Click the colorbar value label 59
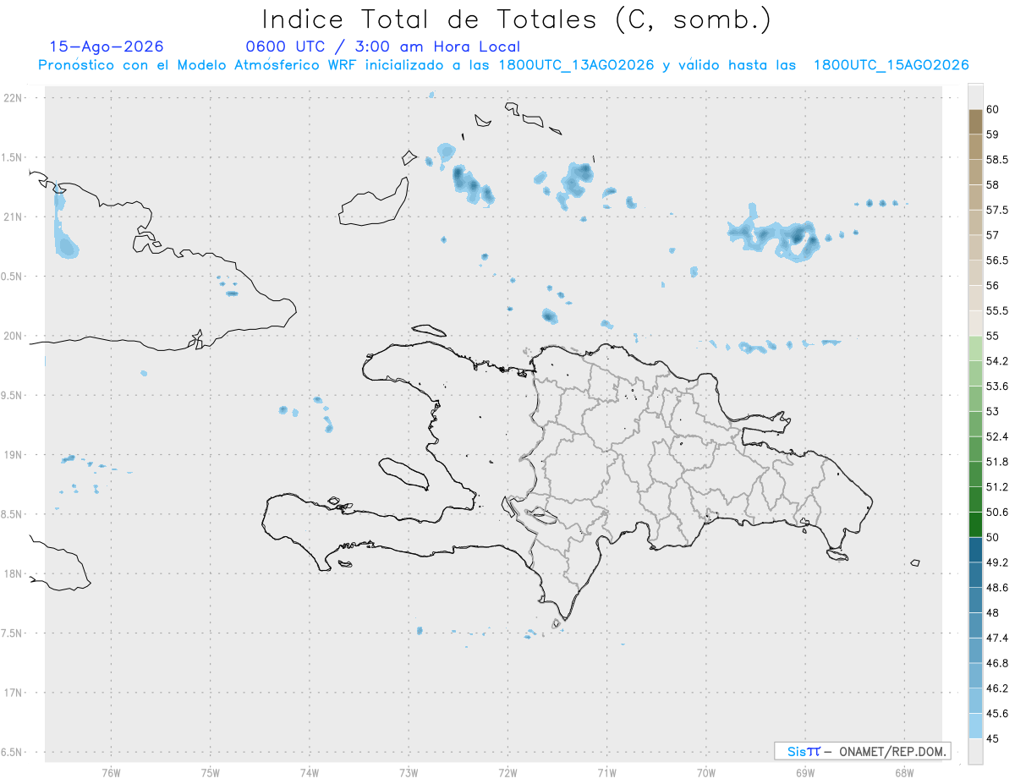 (x=992, y=134)
